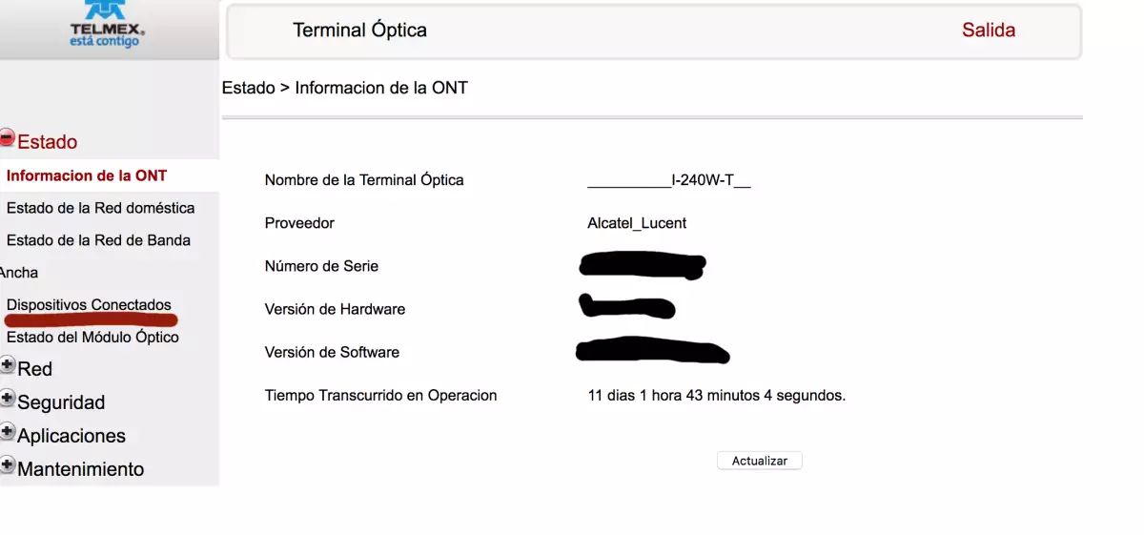Open Estado de la Red doméstica
This screenshot has height=535, width=1144.
(x=100, y=208)
